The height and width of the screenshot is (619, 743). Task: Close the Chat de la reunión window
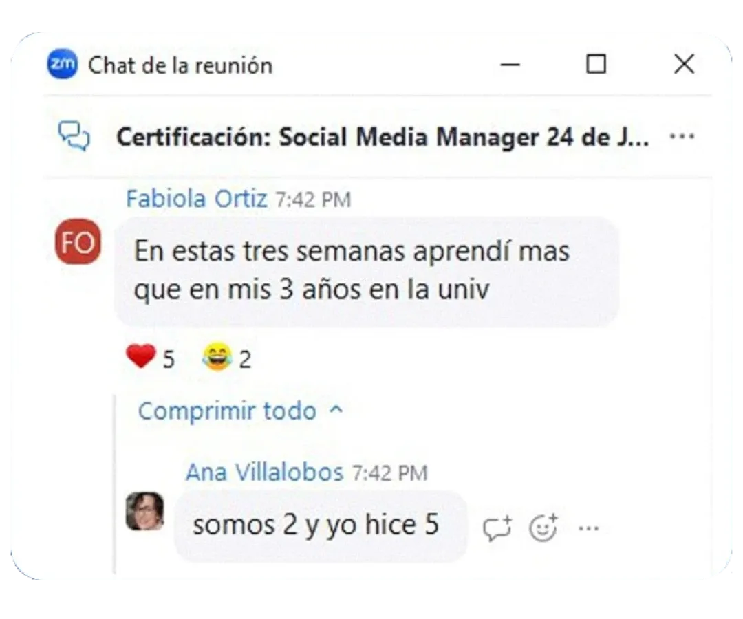tap(685, 64)
